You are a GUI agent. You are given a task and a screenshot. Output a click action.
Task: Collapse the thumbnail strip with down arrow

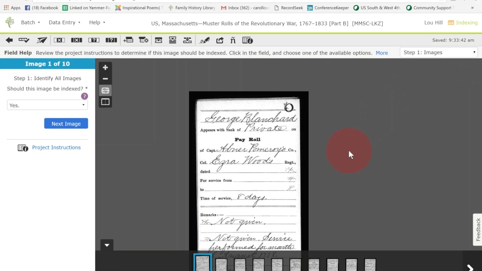[x=107, y=245]
